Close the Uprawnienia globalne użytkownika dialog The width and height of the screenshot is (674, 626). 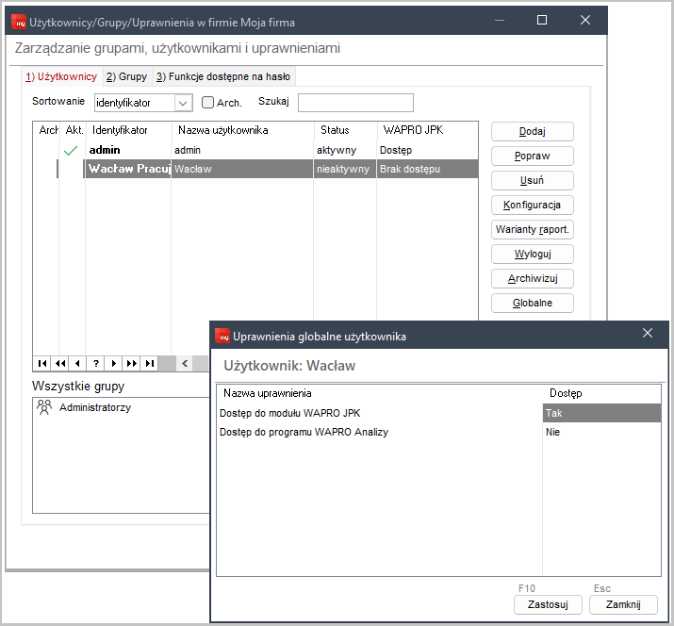648,334
